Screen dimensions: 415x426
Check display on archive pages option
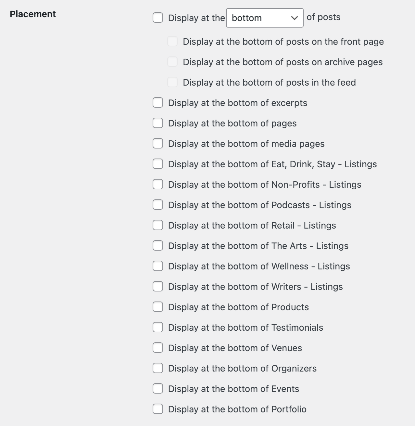(172, 62)
